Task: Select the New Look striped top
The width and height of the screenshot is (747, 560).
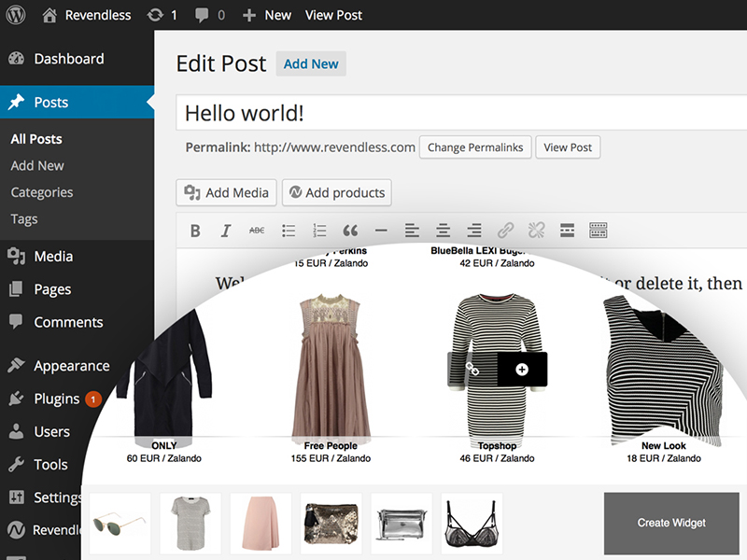Action: coord(664,371)
